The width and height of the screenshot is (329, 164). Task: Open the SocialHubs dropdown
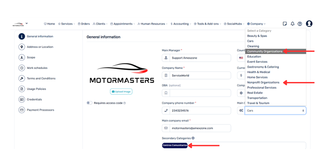(234, 24)
